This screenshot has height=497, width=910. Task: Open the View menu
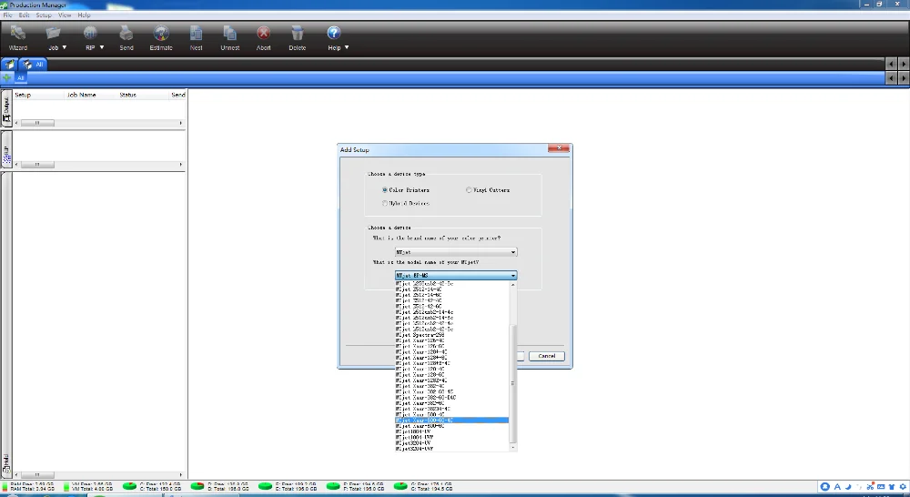tap(65, 15)
